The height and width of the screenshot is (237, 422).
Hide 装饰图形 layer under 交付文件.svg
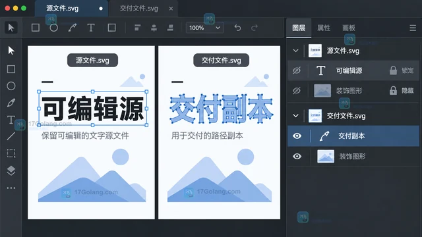coord(297,156)
